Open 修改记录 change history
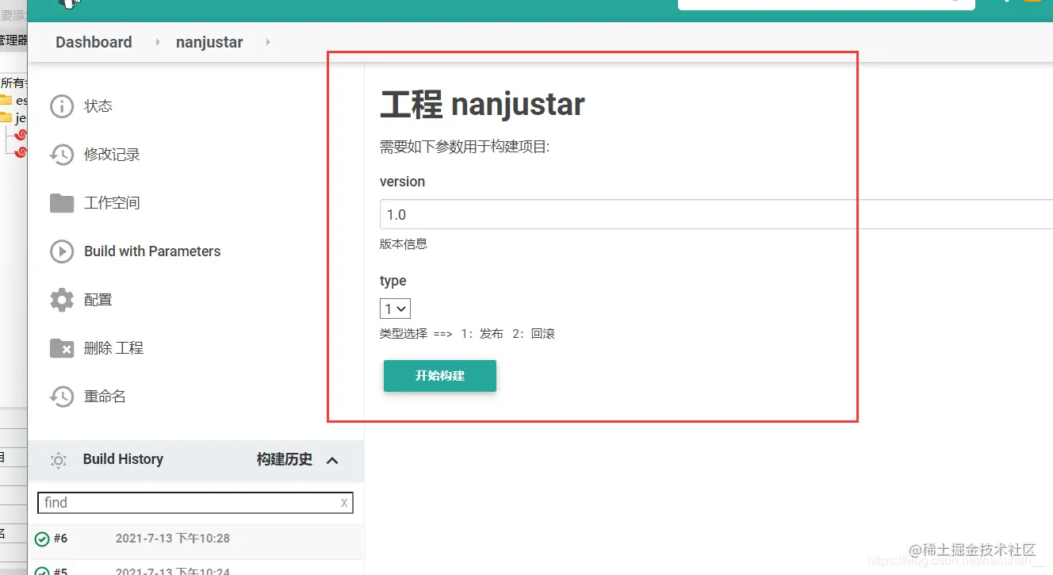 click(x=111, y=154)
